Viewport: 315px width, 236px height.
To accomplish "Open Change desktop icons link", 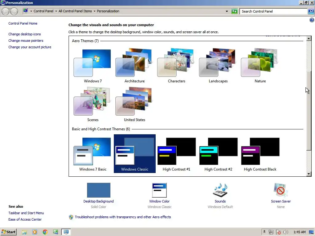I will pos(25,34).
